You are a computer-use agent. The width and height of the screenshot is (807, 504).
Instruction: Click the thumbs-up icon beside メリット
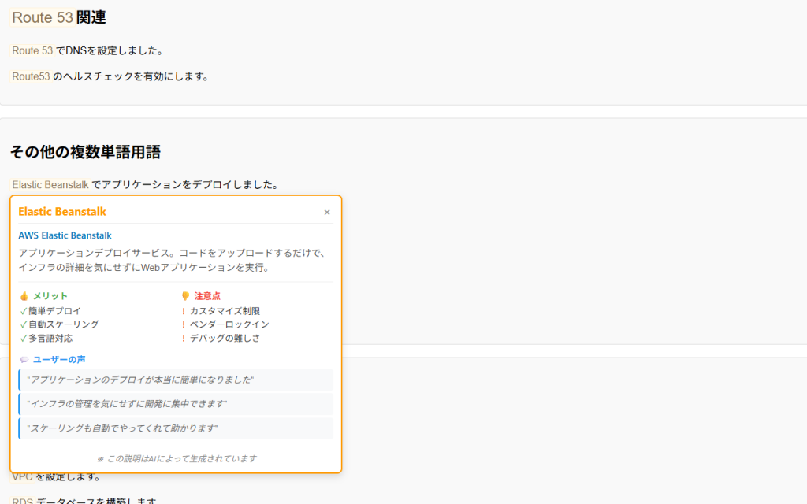click(x=24, y=296)
